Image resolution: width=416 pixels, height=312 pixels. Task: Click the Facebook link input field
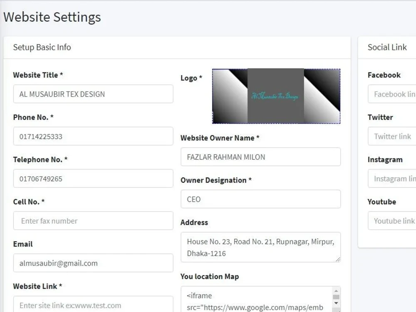392,94
